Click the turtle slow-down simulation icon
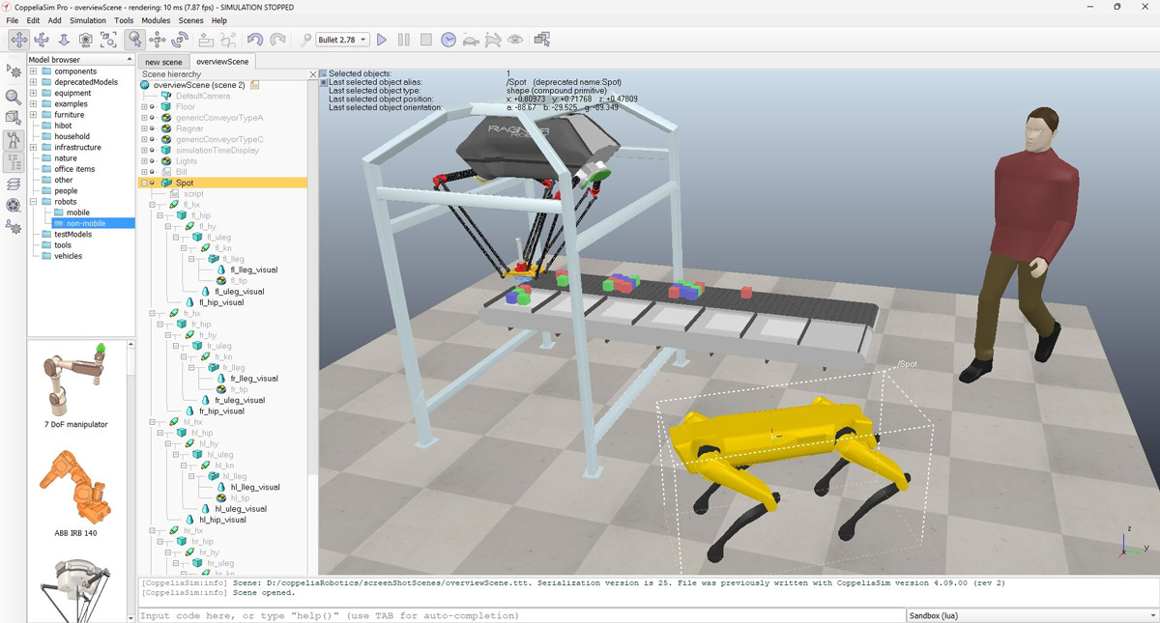The width and height of the screenshot is (1160, 623). pyautogui.click(x=471, y=40)
